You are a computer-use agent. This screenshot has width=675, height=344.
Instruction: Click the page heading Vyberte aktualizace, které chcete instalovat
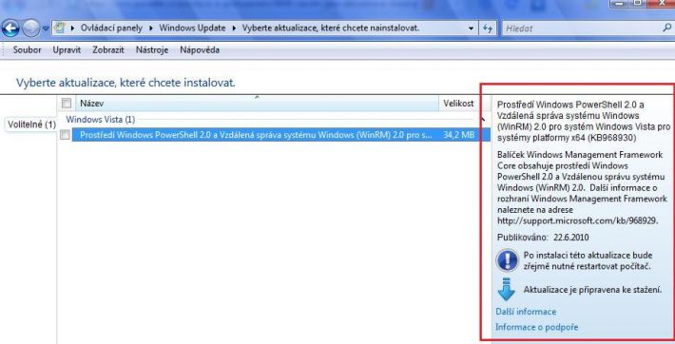point(125,83)
